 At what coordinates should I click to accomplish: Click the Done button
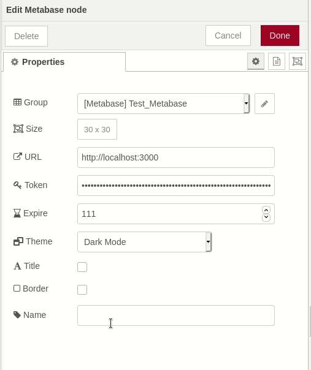(x=280, y=36)
